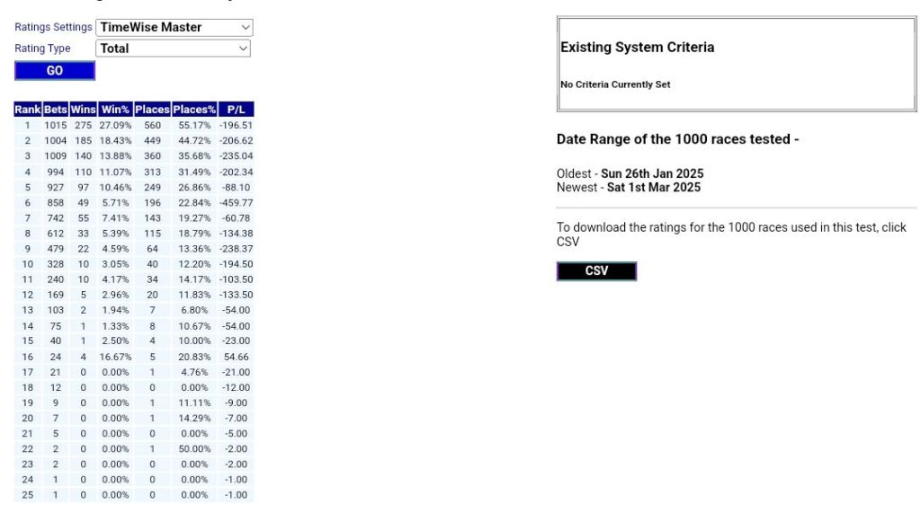Download ratings with the CSV button
Screen dimensions: 921x522
(x=596, y=271)
